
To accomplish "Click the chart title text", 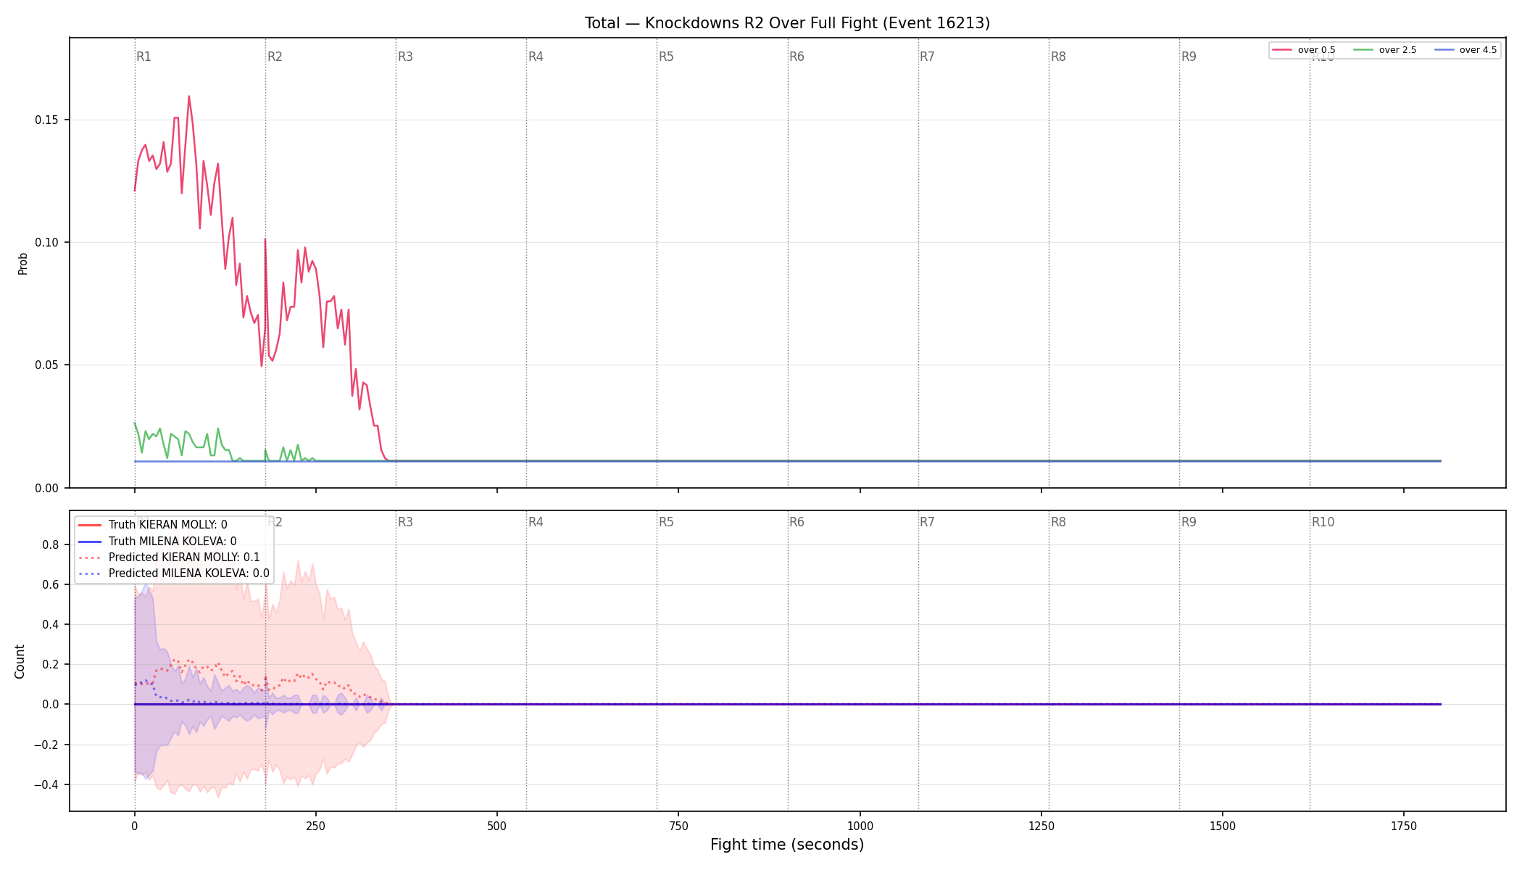I will [x=787, y=23].
